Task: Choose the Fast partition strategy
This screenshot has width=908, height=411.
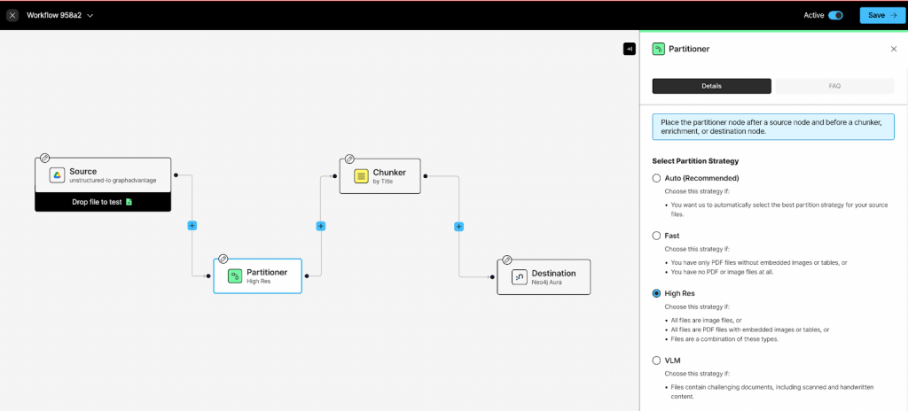Action: 656,236
